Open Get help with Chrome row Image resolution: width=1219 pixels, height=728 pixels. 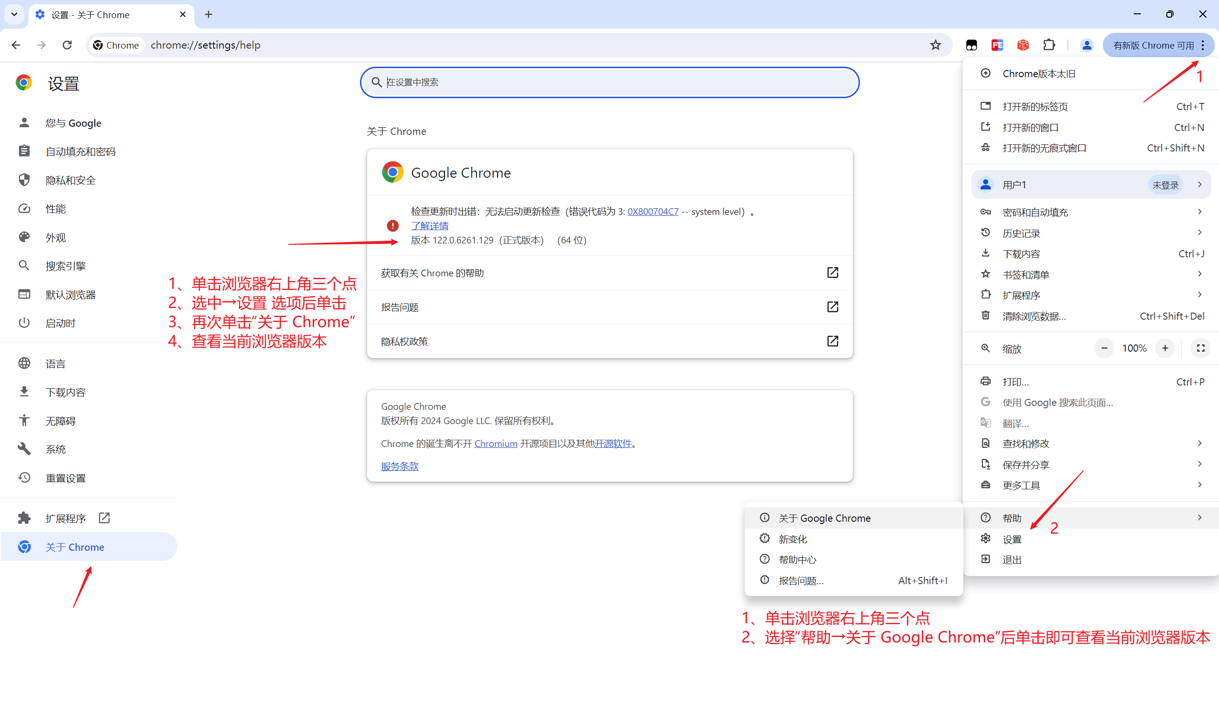click(x=609, y=273)
